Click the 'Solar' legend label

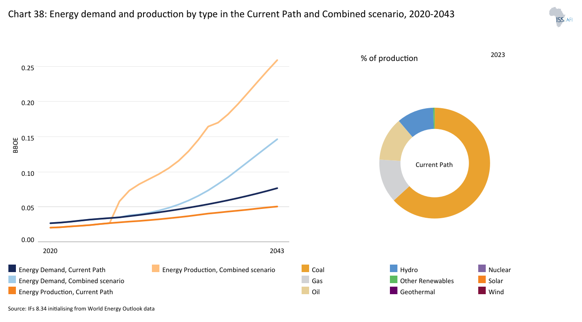[x=495, y=280]
